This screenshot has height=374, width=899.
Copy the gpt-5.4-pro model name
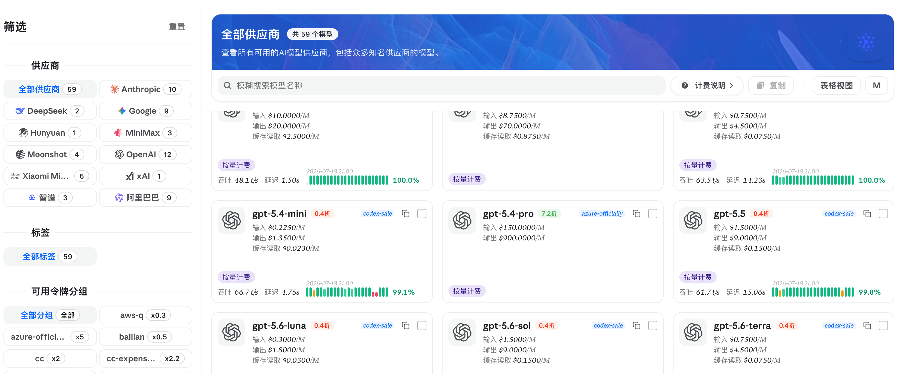pyautogui.click(x=637, y=214)
